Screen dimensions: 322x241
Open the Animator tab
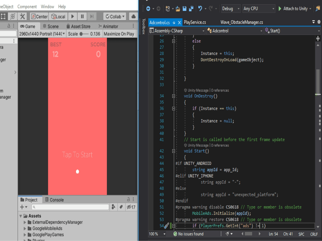click(x=108, y=26)
